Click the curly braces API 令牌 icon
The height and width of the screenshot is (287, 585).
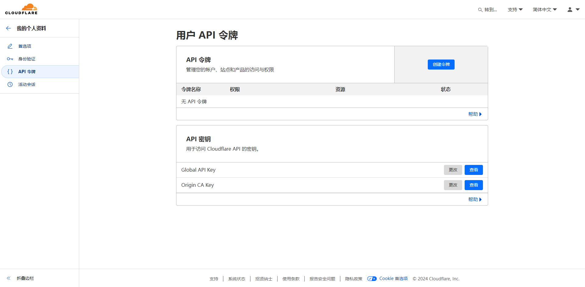coord(10,72)
